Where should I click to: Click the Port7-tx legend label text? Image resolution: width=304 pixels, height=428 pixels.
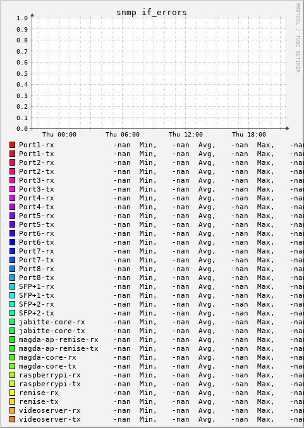(x=37, y=260)
